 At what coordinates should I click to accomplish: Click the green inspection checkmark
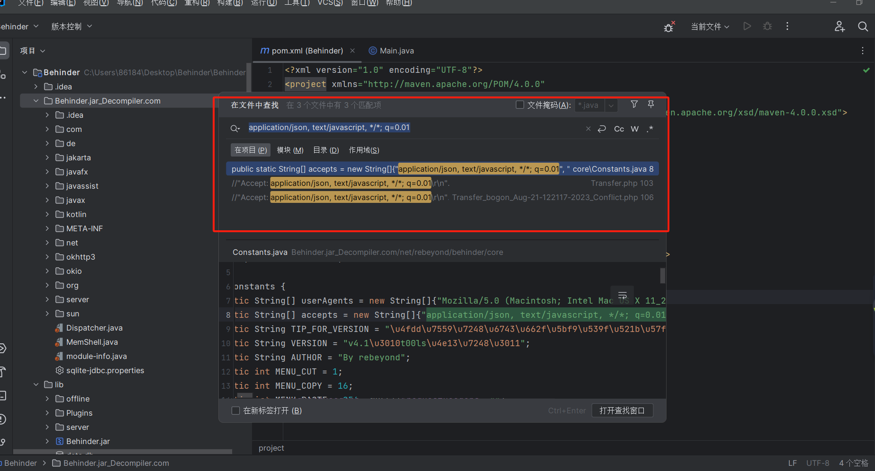(866, 70)
